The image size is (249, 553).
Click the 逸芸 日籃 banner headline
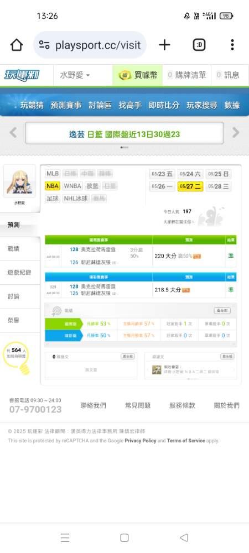coord(124,134)
